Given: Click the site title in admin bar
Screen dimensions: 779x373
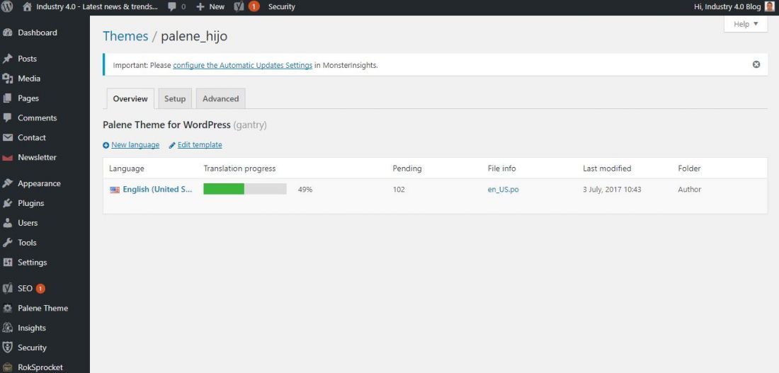Looking at the screenshot, I should [x=97, y=7].
